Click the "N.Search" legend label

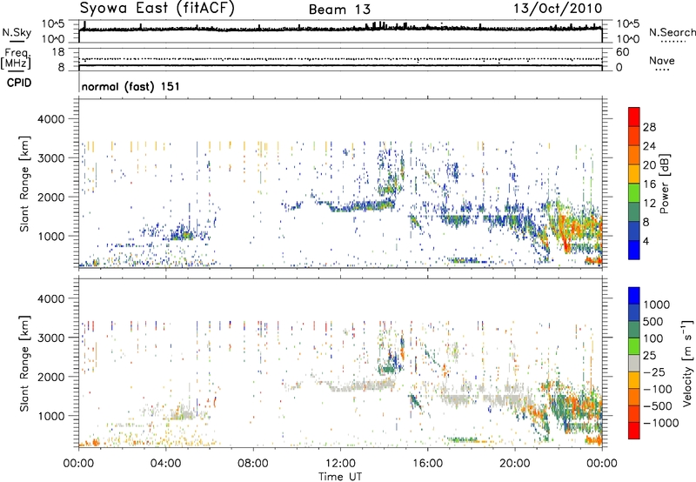point(672,32)
